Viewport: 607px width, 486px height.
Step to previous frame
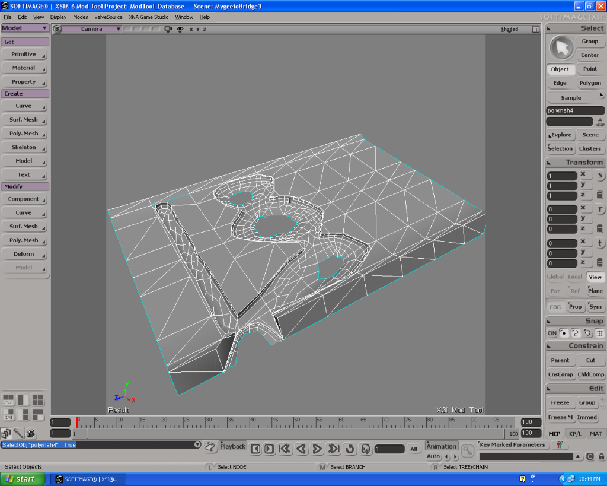click(x=255, y=449)
